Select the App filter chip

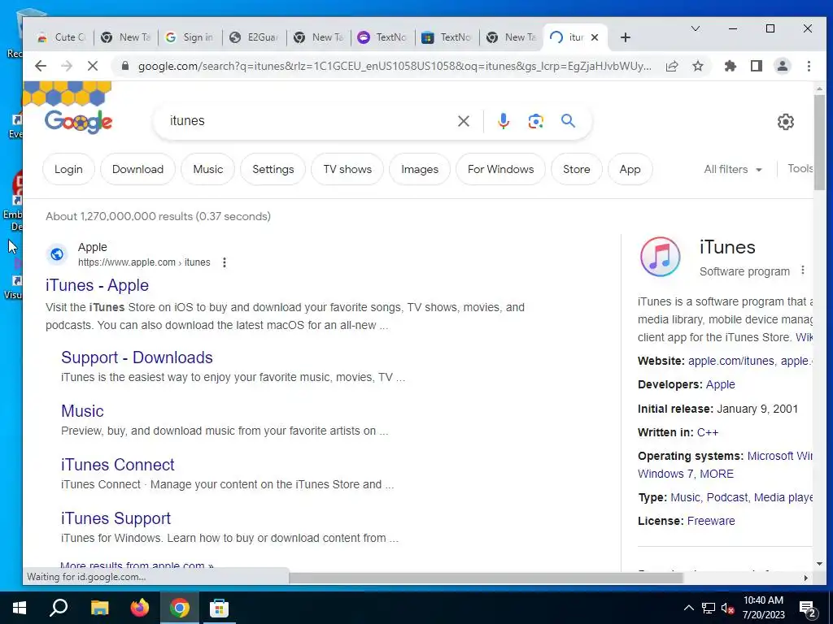[x=630, y=169]
